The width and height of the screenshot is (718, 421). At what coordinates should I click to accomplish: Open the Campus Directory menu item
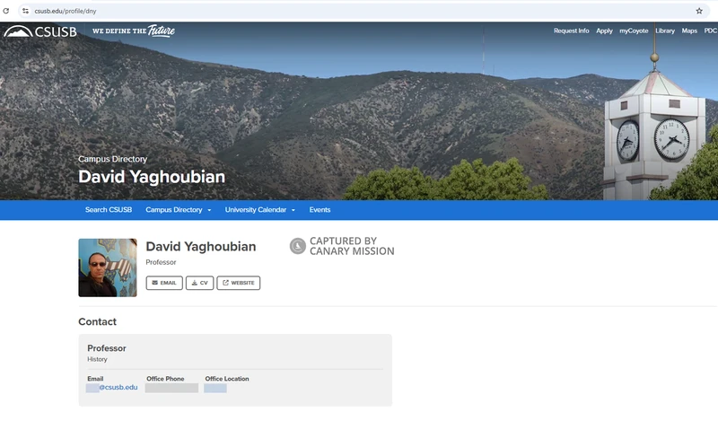click(173, 210)
